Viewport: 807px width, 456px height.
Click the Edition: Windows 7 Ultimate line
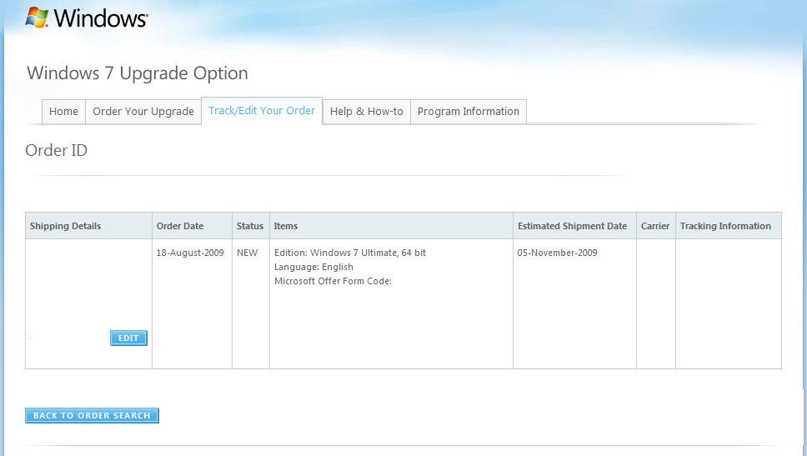[x=350, y=253]
